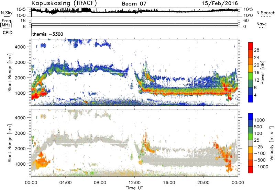Select light green segment between 12 and 16

click(x=251, y=76)
